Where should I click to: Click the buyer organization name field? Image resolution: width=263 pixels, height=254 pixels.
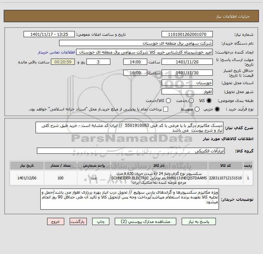point(136,43)
